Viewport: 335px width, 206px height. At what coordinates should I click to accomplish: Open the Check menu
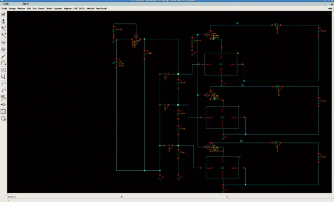tap(41, 8)
